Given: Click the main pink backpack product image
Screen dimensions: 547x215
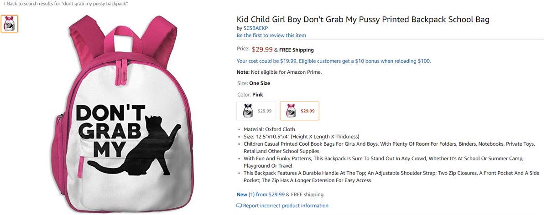Looking at the screenshot, I should 122,113.
